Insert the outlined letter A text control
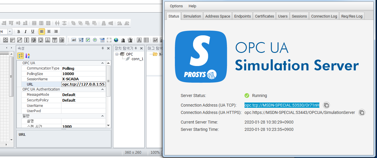Viewport: 377px width, 158px height. click(x=139, y=40)
